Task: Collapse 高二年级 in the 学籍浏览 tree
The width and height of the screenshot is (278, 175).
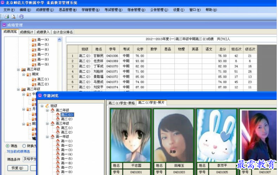Action: point(47,110)
